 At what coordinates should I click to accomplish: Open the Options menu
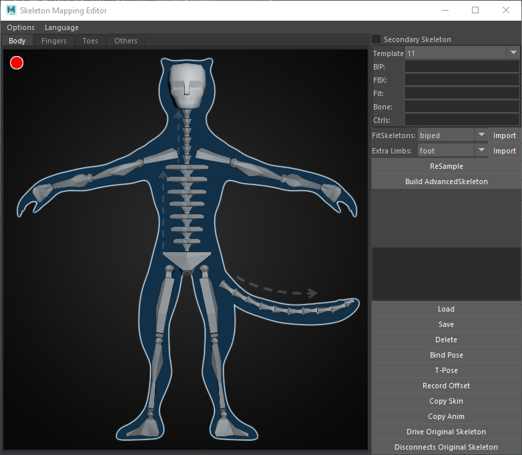[x=21, y=27]
